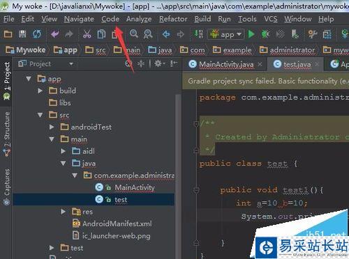Expand the aidl folder
This screenshot has height=259, width=349.
pyautogui.click(x=63, y=151)
